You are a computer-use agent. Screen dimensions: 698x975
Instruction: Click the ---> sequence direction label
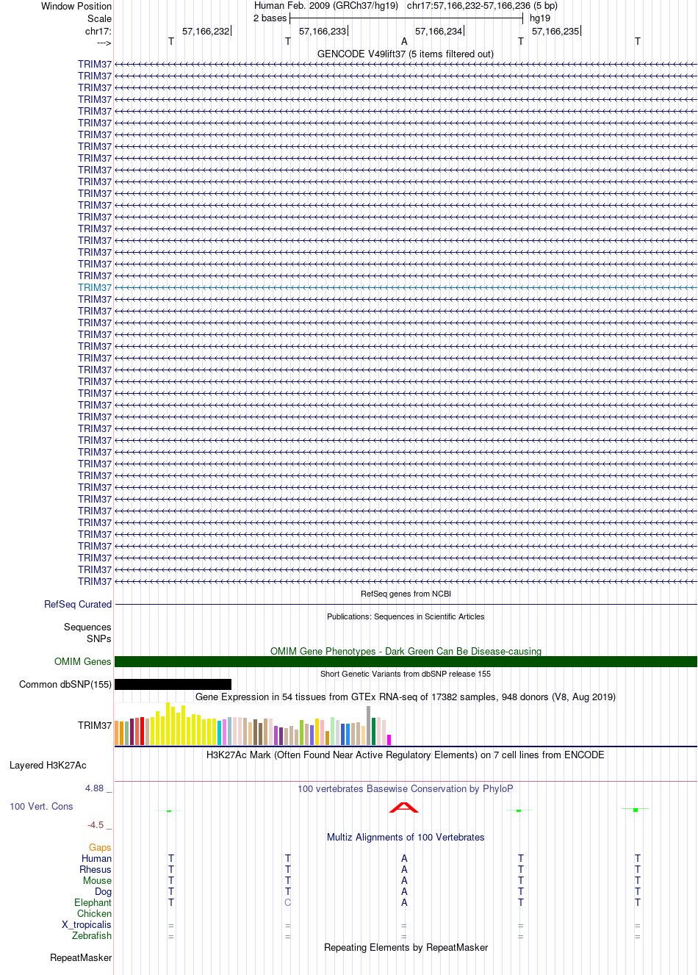point(104,43)
